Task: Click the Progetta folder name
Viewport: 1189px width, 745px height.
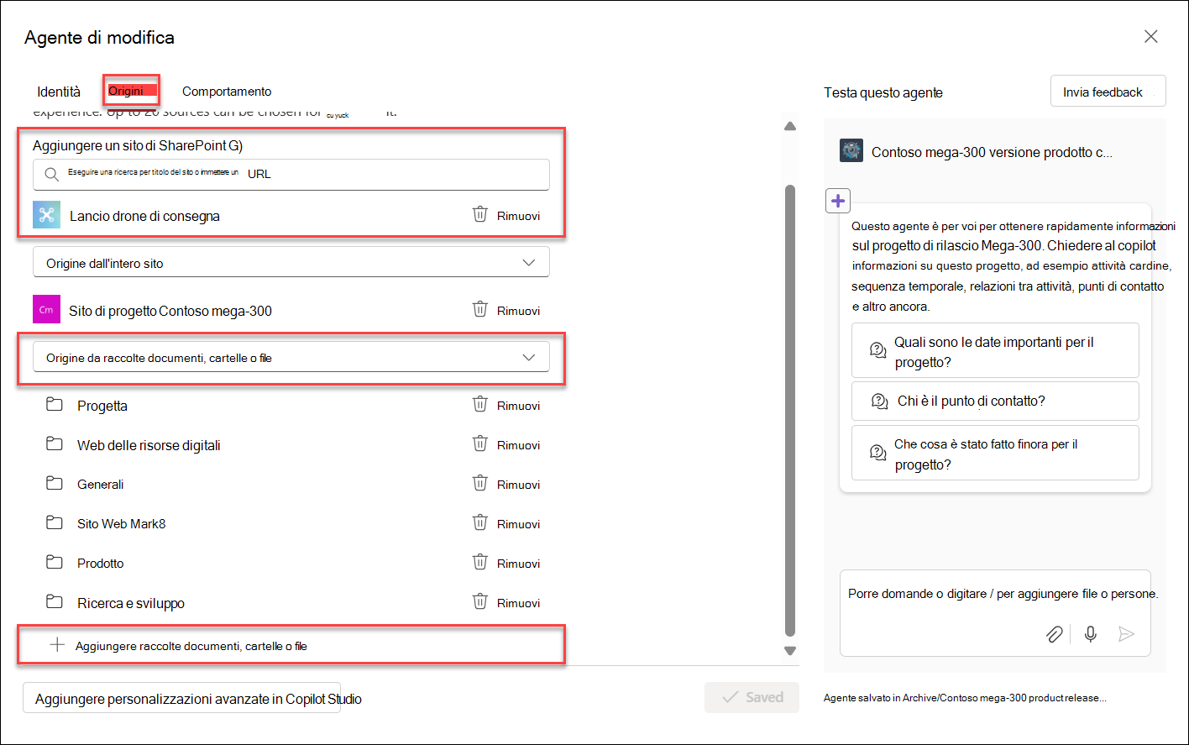Action: 102,406
